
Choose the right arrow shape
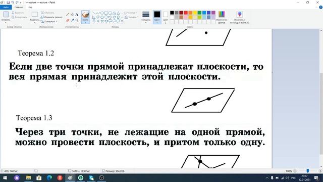[x=110, y=17]
